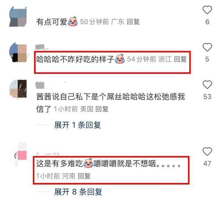Expand 展开 1 条回复
Screen dimensions: 222x203
pyautogui.click(x=77, y=125)
